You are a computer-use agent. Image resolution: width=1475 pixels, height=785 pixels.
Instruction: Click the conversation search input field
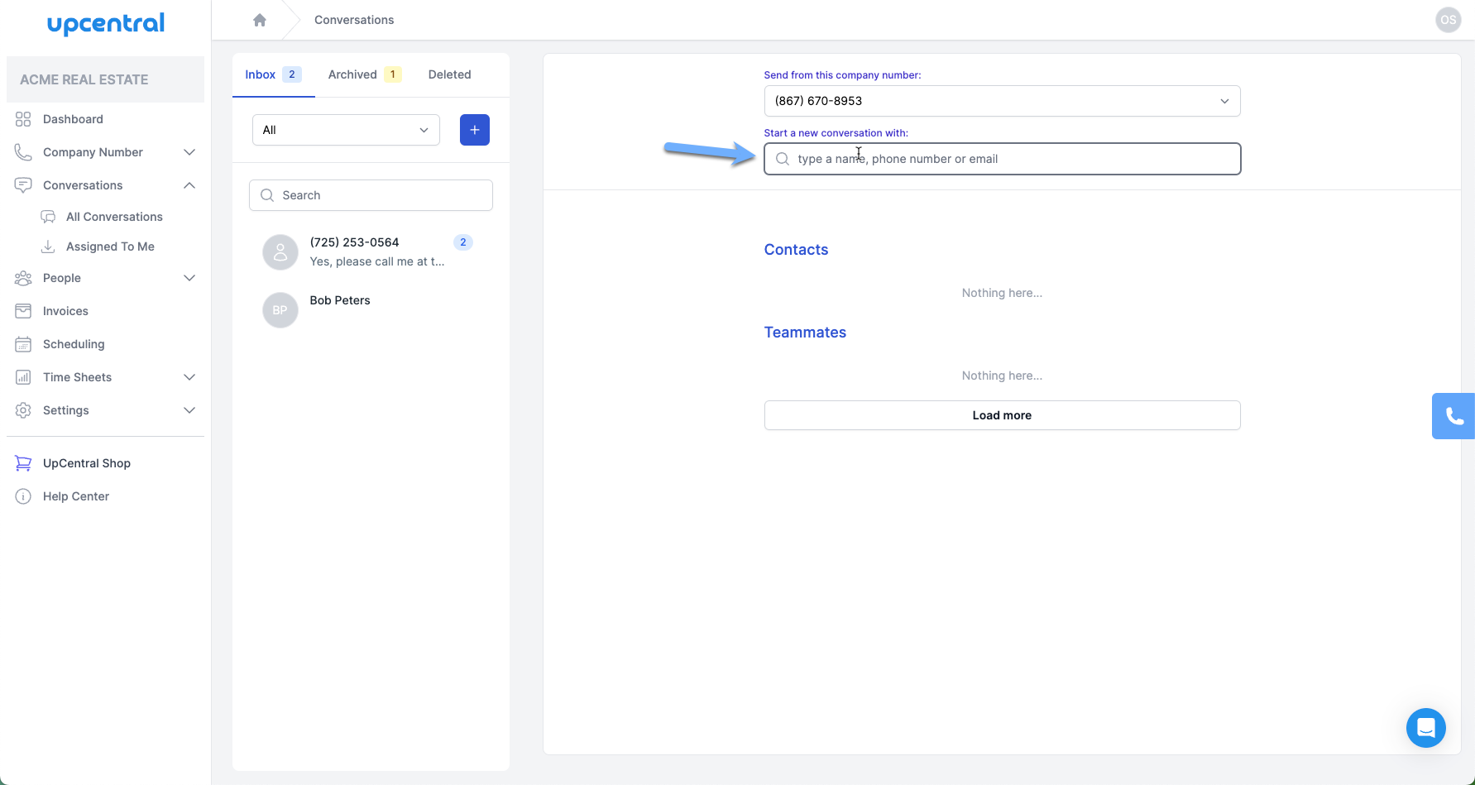tap(370, 194)
